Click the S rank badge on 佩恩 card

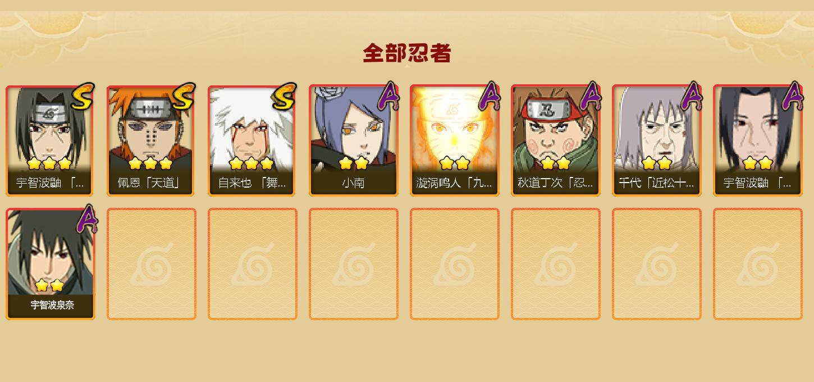pos(183,97)
